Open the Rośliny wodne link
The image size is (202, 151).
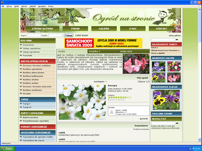pyautogui.click(x=31, y=83)
